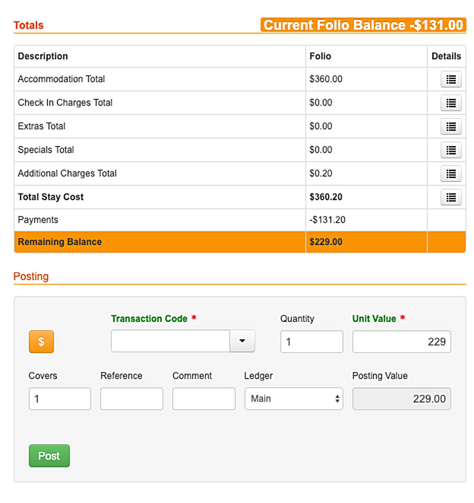Open Additional Charges Total details icon
The image size is (474, 503).
451,174
